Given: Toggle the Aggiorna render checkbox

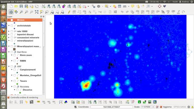Looking at the screenshot, I should coord(161,107).
